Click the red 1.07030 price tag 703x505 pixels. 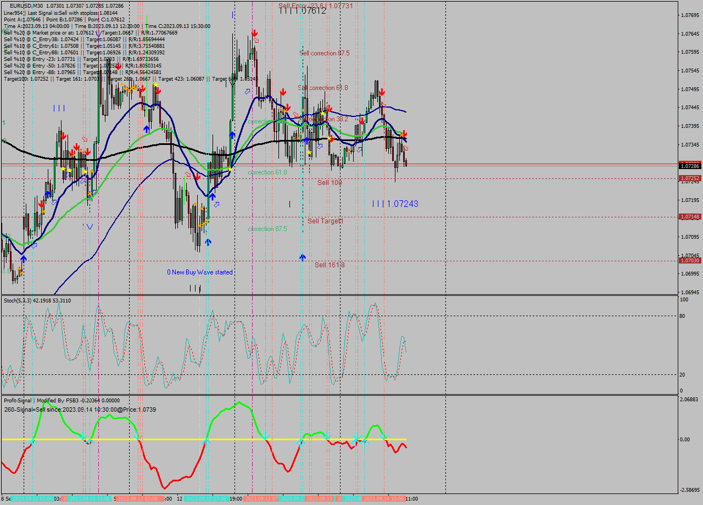click(690, 261)
